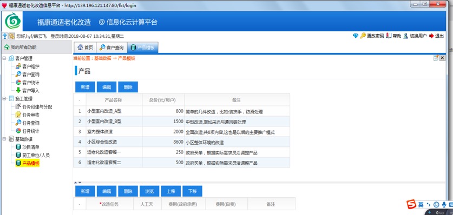Click the 费用(政府承担) column header
Image resolution: width=453 pixels, height=215 pixels.
point(183,204)
